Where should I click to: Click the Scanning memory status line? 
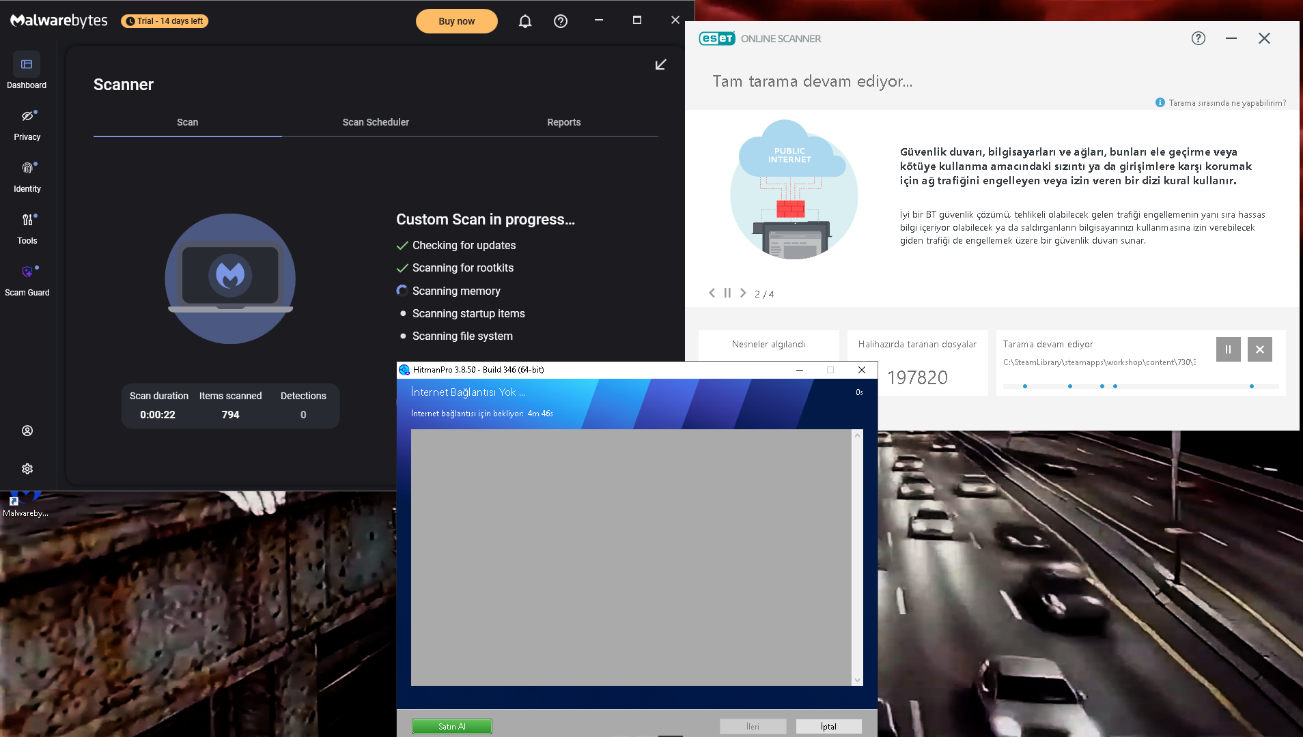click(x=456, y=291)
